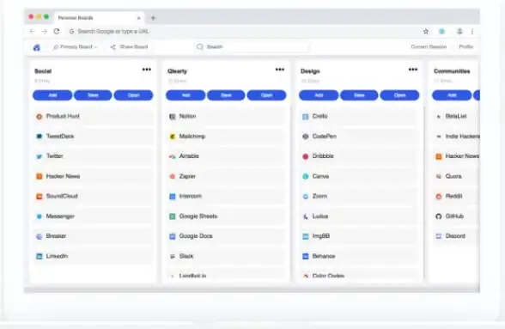505x329 pixels.
Task: Click Save in the Design column
Action: [x=359, y=95]
